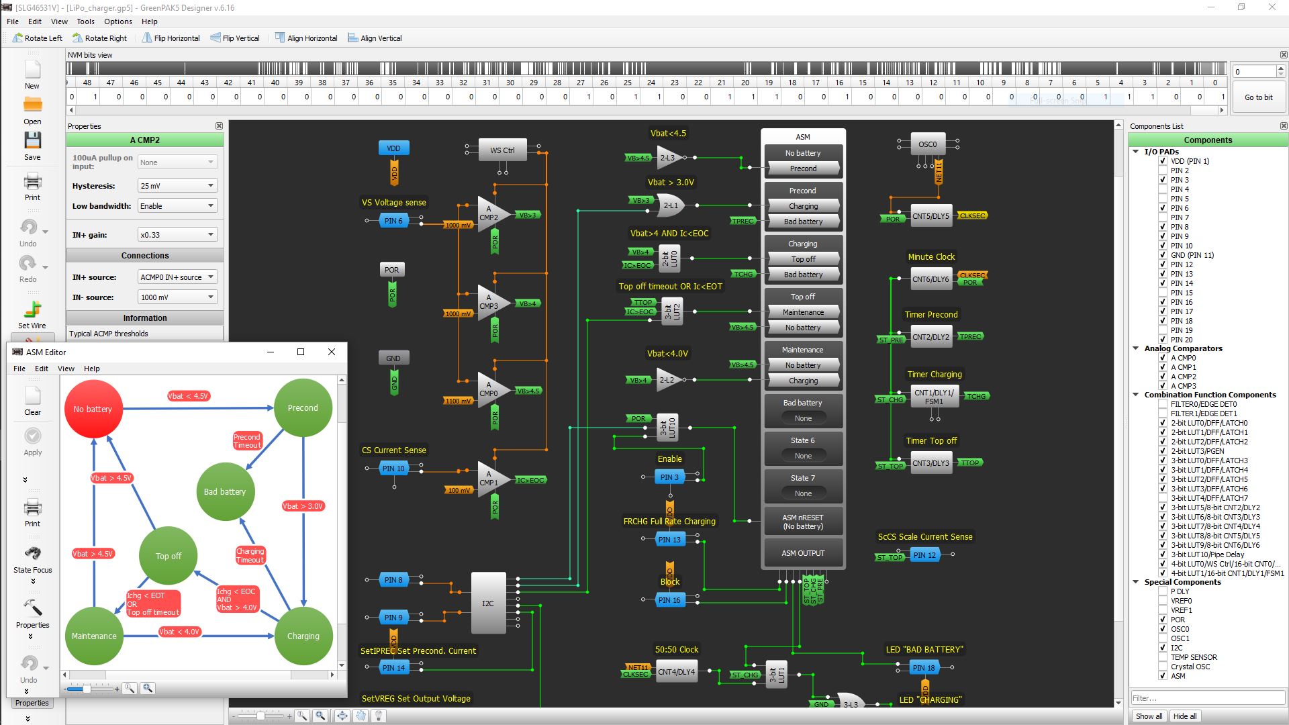Collapse the Analog Comparators tree section

click(x=1136, y=348)
